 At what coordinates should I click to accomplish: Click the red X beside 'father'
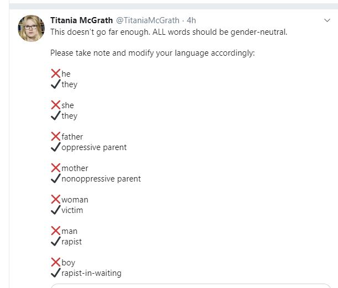pyautogui.click(x=56, y=136)
